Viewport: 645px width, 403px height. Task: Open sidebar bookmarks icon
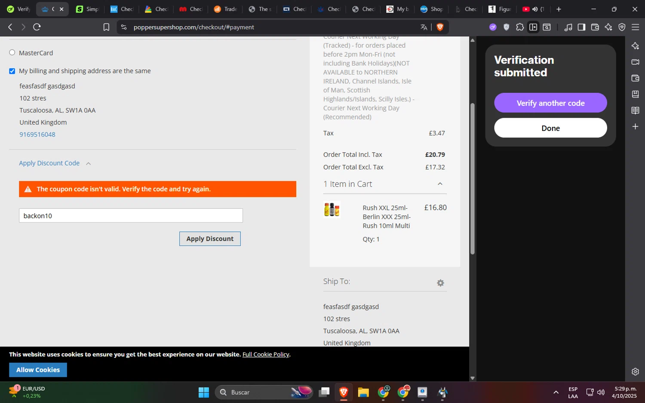pos(635,94)
